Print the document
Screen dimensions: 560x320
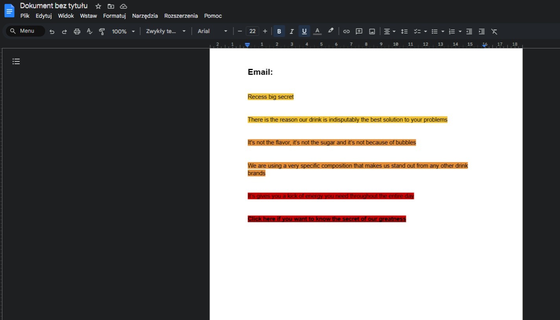point(77,31)
